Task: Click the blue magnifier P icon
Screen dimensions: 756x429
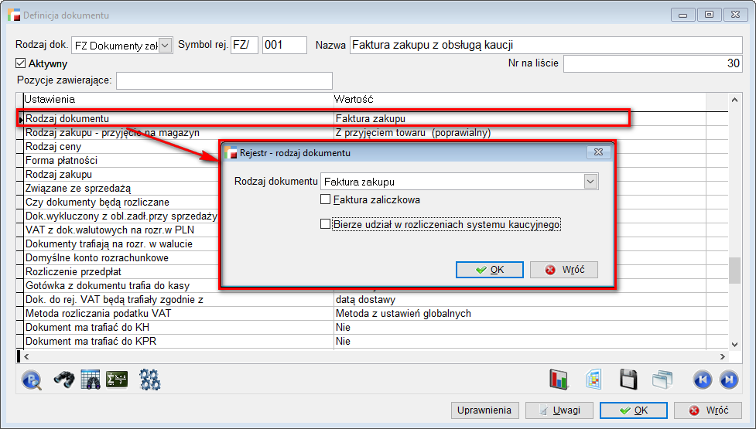Action: pyautogui.click(x=31, y=379)
